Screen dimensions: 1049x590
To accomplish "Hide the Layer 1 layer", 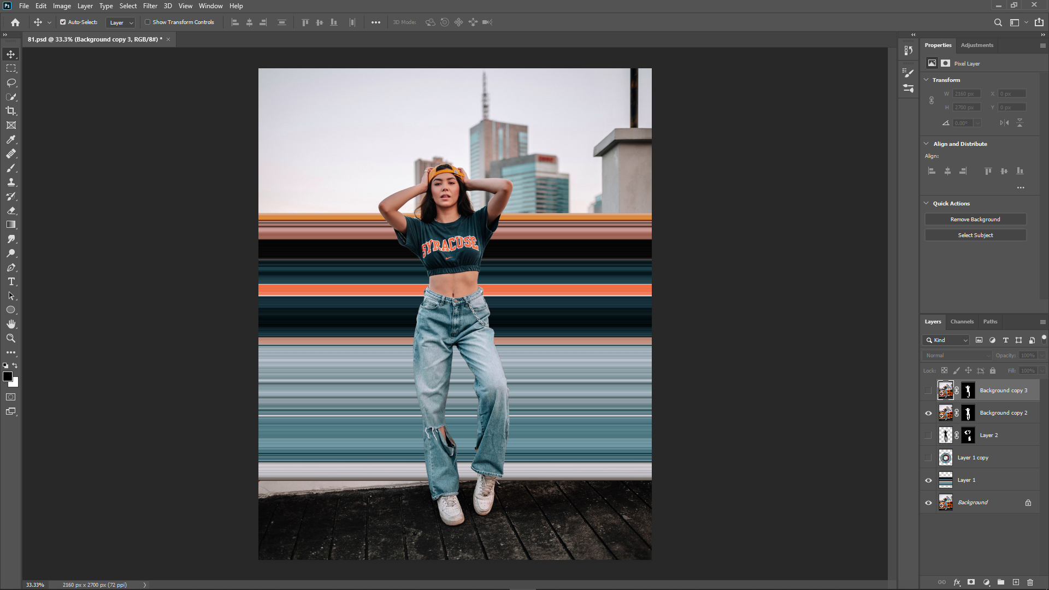I will coord(928,480).
